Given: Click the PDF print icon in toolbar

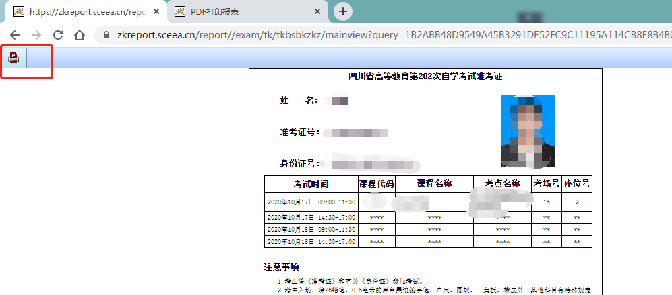Looking at the screenshot, I should click(13, 58).
